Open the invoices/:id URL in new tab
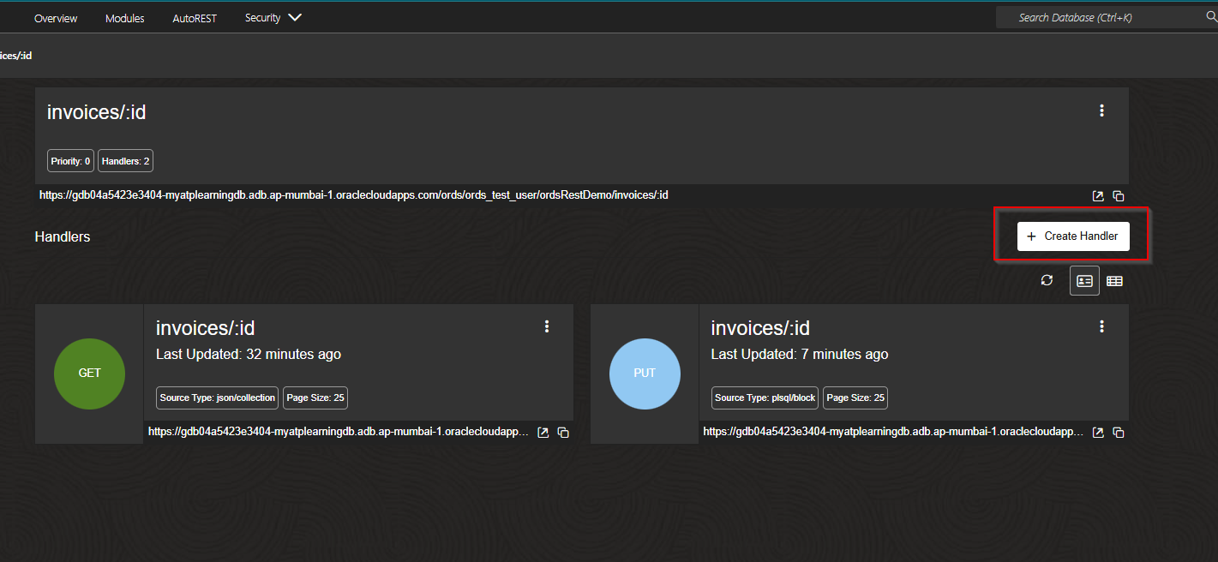The image size is (1218, 562). 1098,195
